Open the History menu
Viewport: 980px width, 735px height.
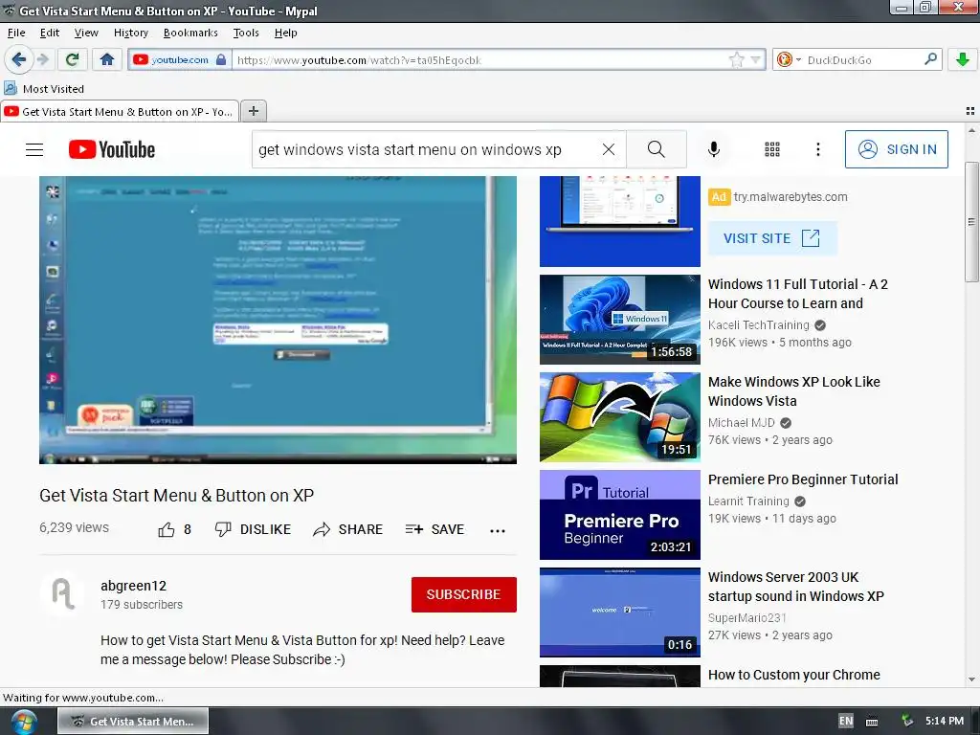(x=130, y=33)
